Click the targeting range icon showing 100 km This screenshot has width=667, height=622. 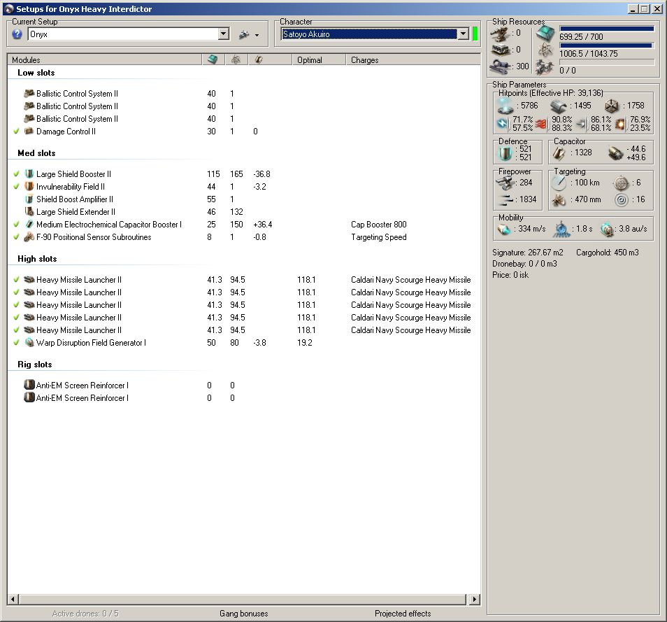[x=559, y=183]
